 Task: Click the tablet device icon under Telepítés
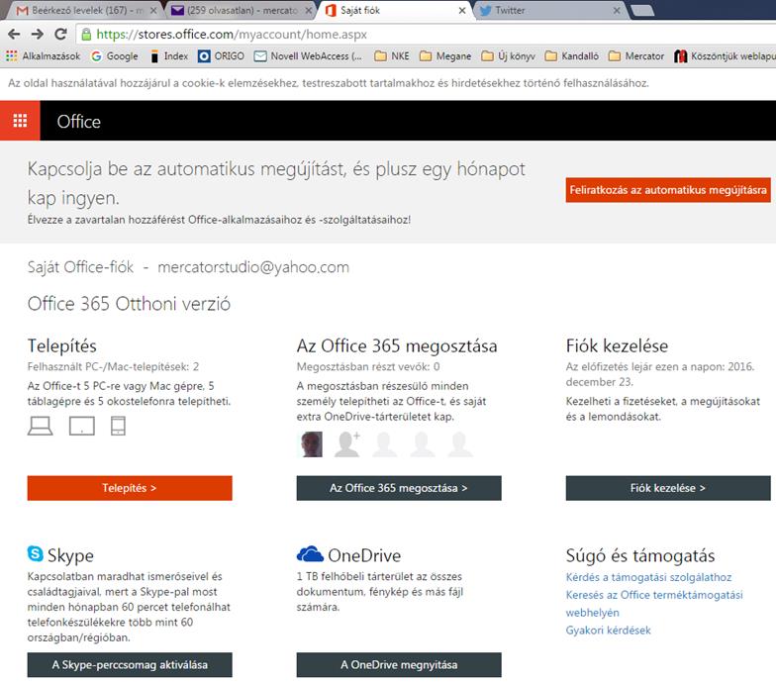coord(81,426)
